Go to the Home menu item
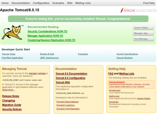Viewport: 157px width, 114px height. 5,3
